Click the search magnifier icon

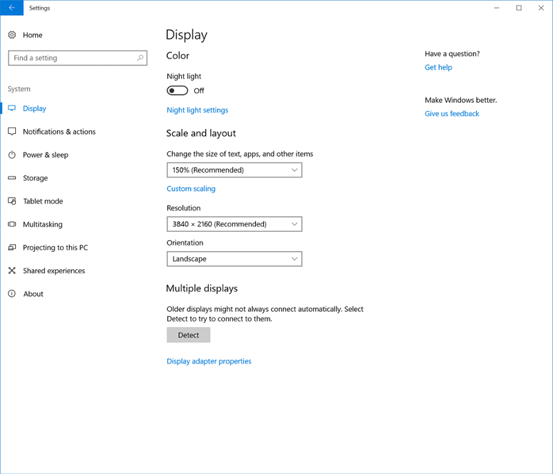140,58
